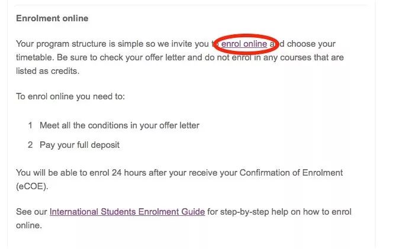Screen dimensions: 393x249
Task: Click the list number 2 marker
Action: 30,145
